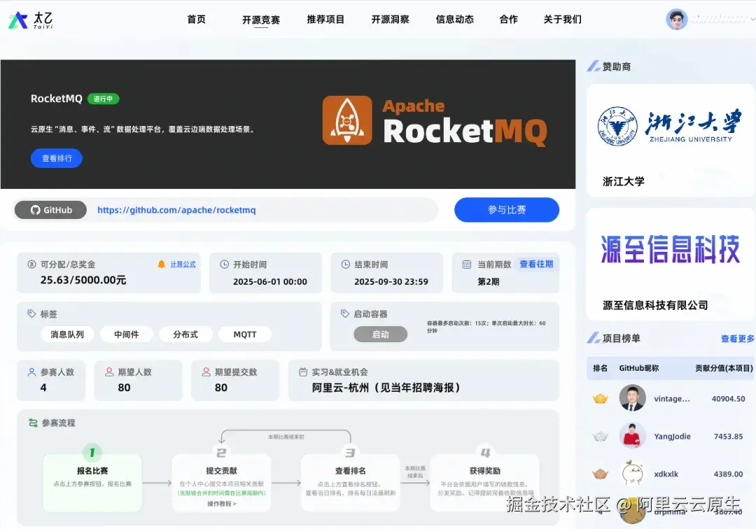Click the 阿里云-杭州 job opportunity text
The height and width of the screenshot is (529, 756).
pos(386,388)
